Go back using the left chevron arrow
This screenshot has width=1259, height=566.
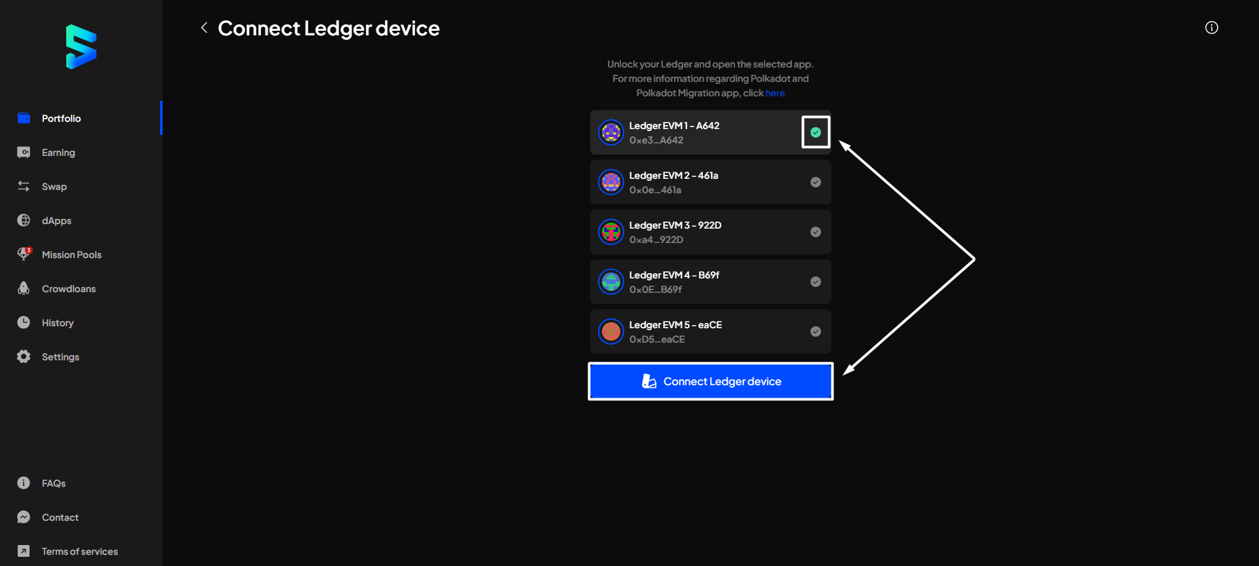point(204,28)
